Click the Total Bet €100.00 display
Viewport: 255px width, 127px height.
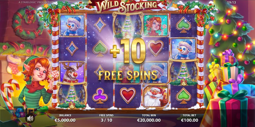(190, 118)
